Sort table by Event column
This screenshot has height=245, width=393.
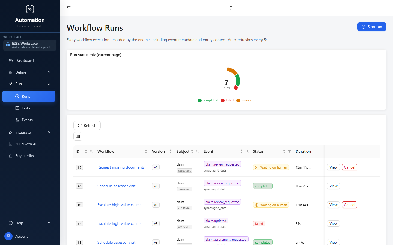[242, 151]
